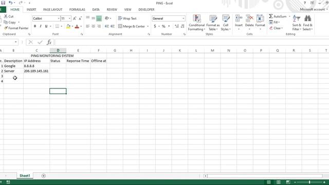Activate the Format Painter brush

6,28
